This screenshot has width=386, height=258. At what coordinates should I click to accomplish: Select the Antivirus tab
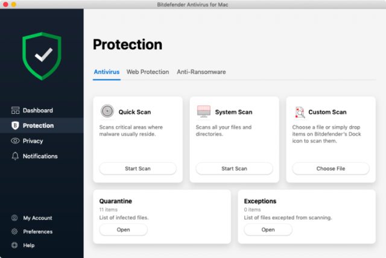(x=106, y=72)
